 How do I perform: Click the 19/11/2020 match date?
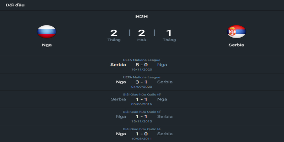point(142,70)
